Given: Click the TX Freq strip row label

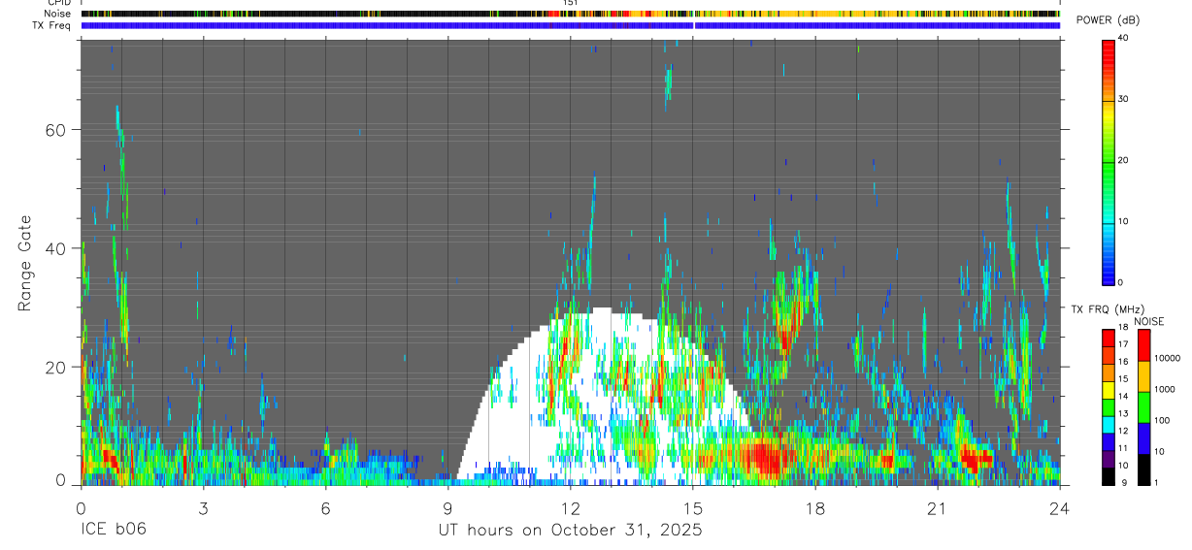Looking at the screenshot, I should [x=51, y=25].
